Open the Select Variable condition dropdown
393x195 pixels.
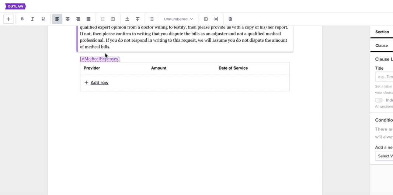point(384,156)
